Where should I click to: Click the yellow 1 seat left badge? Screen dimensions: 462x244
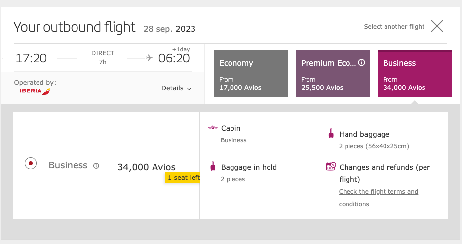click(x=183, y=178)
